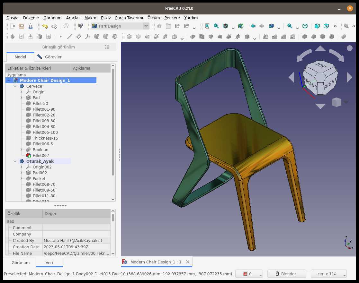
Task: Select the Fillet-50 tree item
Action: [x=40, y=103]
